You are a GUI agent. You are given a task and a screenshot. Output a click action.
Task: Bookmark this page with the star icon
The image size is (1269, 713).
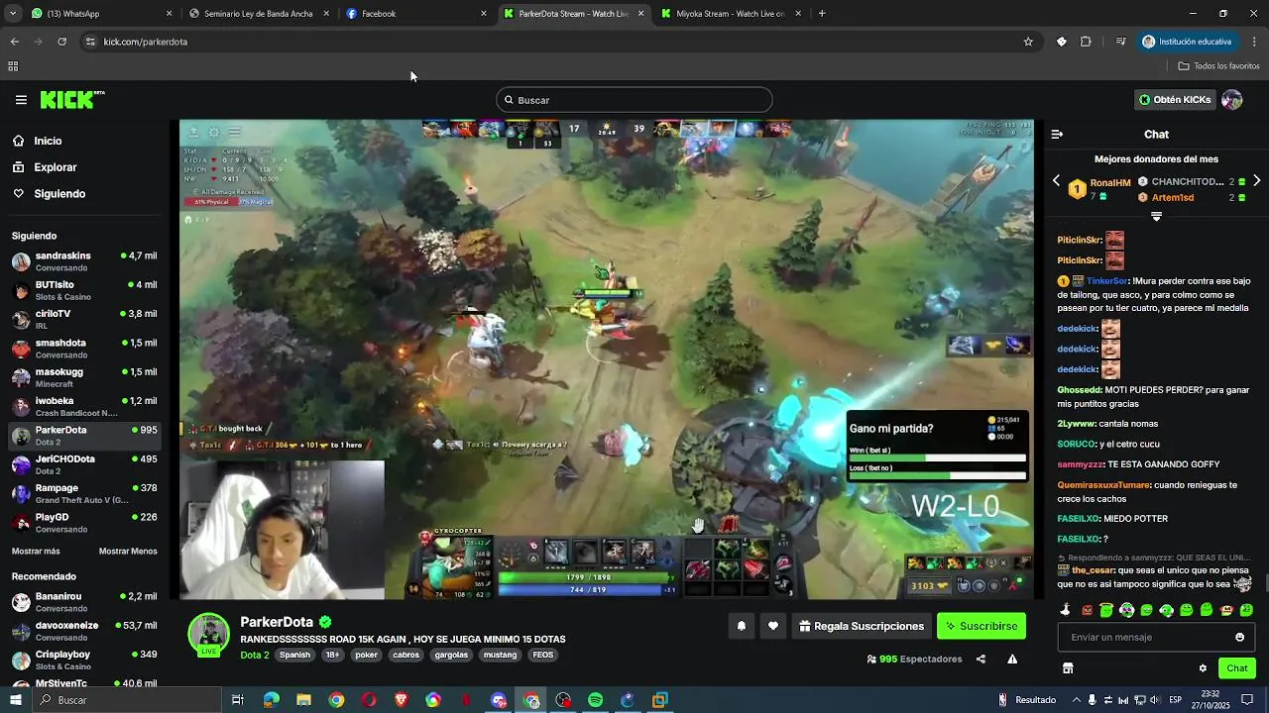point(1028,42)
